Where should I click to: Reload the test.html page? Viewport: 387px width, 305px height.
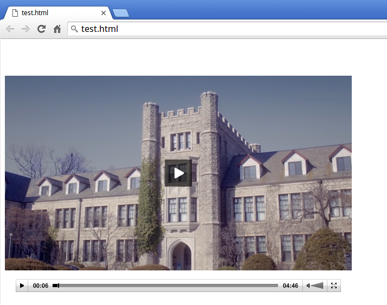41,29
